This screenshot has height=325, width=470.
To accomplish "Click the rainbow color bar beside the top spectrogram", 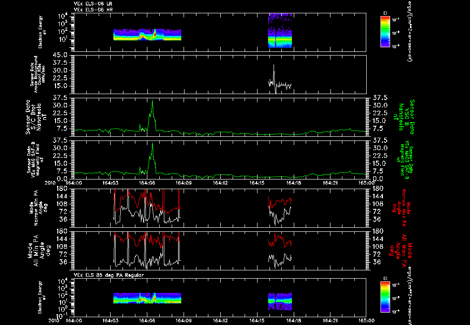I will click(385, 32).
